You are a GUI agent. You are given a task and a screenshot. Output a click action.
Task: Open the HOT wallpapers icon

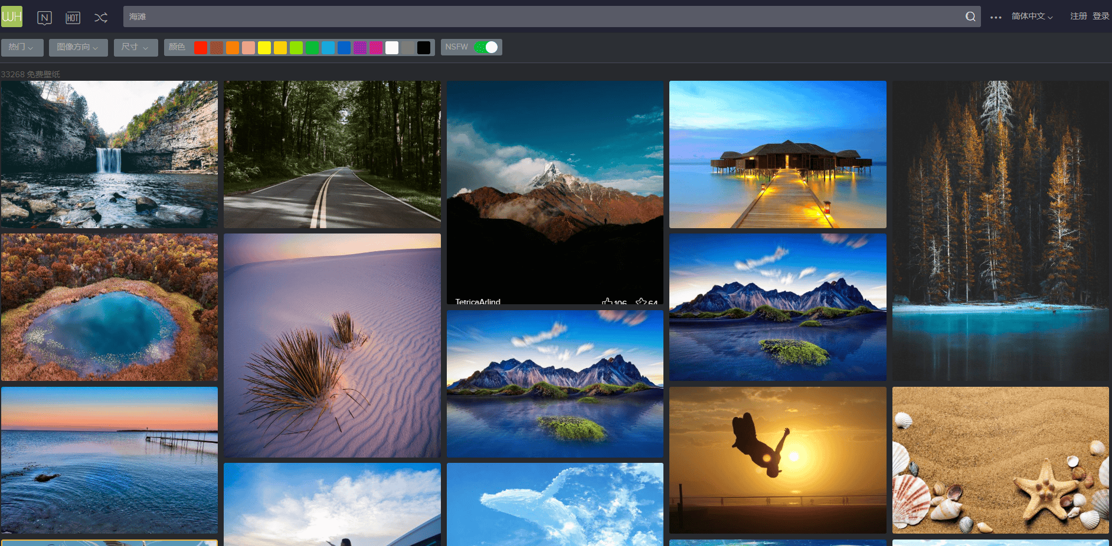pos(73,18)
